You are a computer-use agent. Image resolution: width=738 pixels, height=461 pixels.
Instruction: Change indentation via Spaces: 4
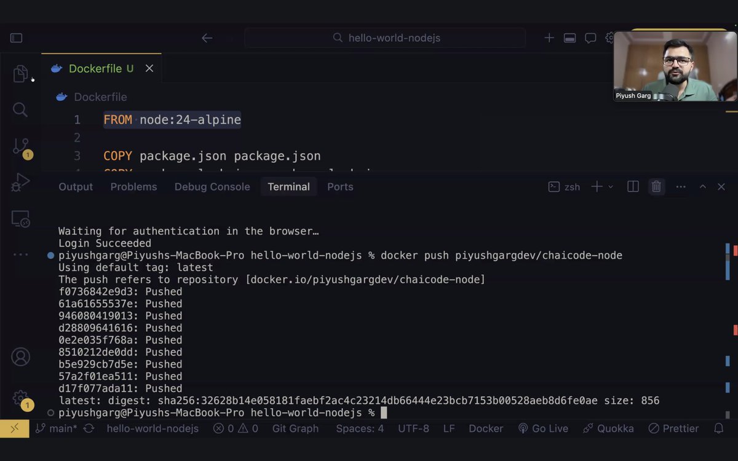tap(360, 428)
